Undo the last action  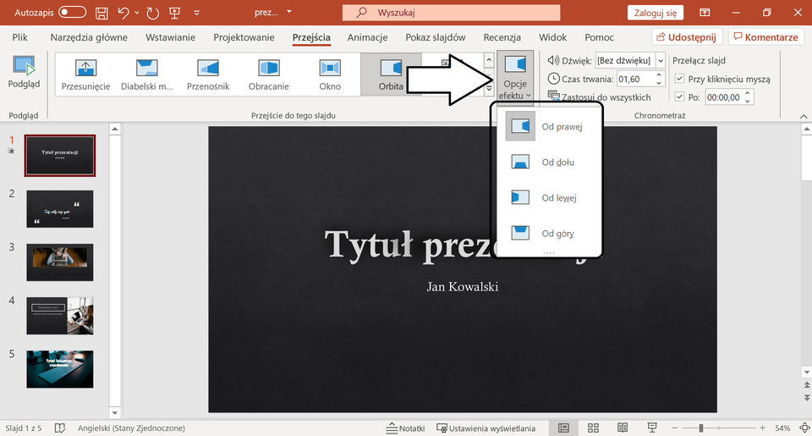pos(123,13)
